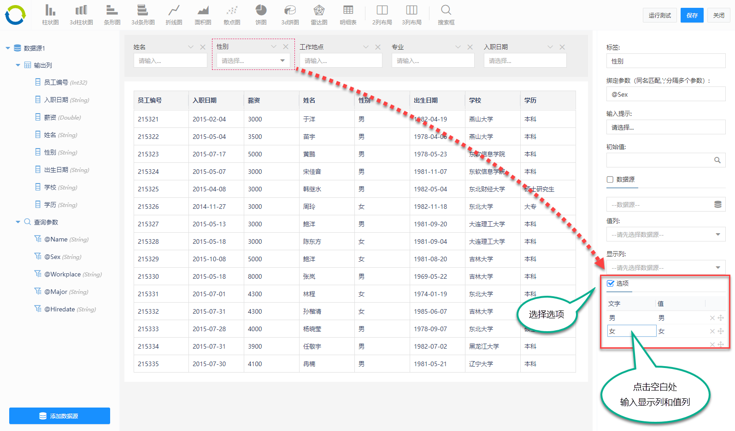This screenshot has height=431, width=735.
Task: Insert a 面积图 area chart
Action: (203, 15)
